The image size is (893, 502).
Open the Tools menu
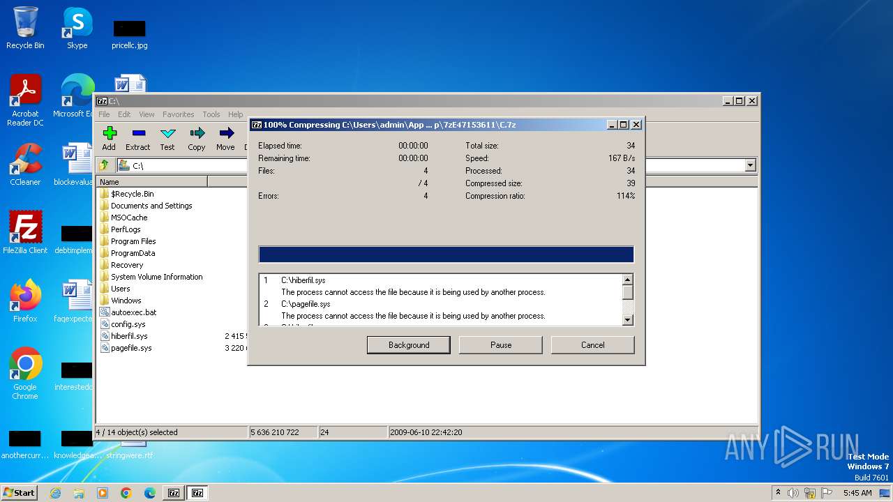point(211,114)
